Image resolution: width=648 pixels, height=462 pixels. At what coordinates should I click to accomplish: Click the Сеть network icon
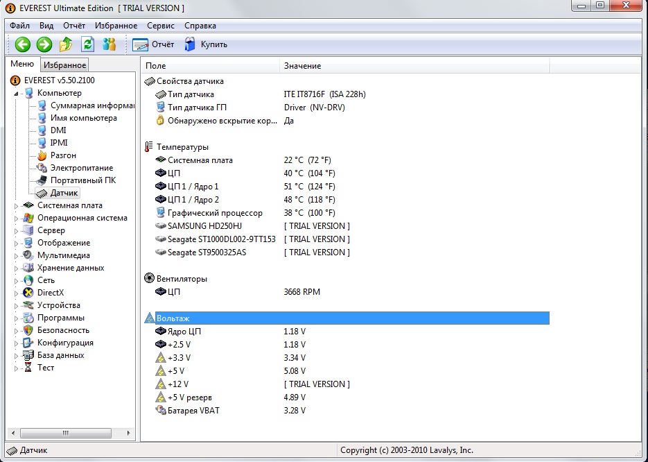[x=28, y=280]
